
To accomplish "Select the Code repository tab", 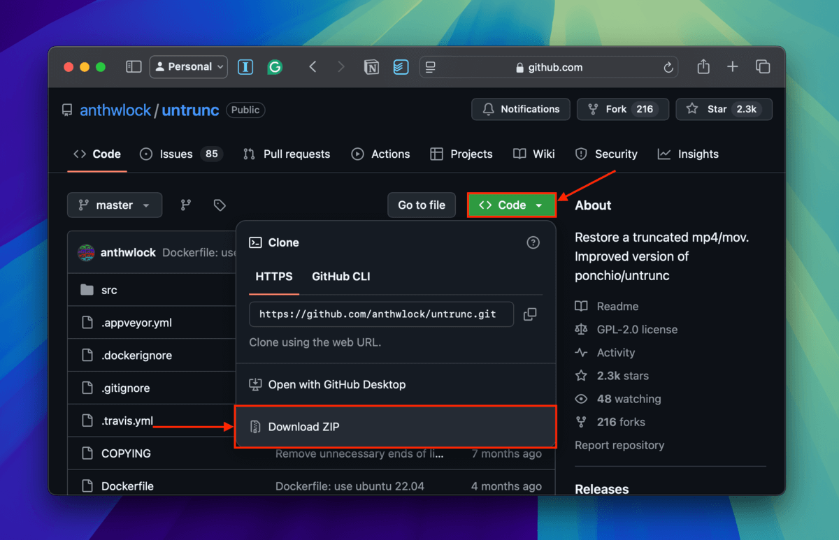I will click(x=97, y=154).
